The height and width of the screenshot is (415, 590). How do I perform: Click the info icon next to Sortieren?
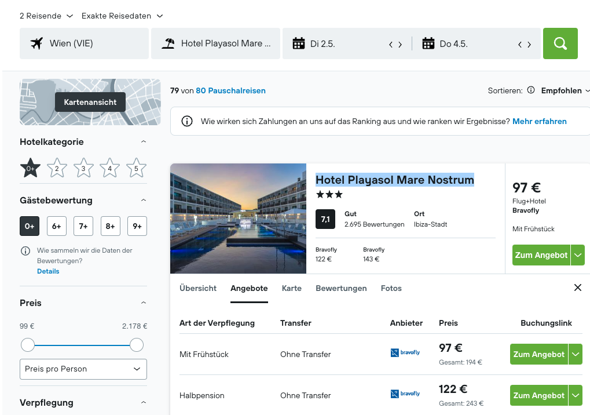pos(530,90)
